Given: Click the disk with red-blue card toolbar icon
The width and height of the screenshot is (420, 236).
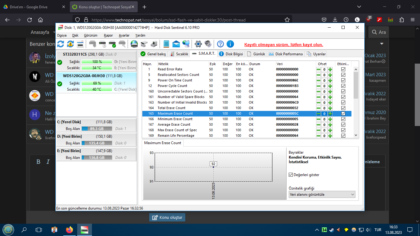Looking at the screenshot, I should click(80, 44).
